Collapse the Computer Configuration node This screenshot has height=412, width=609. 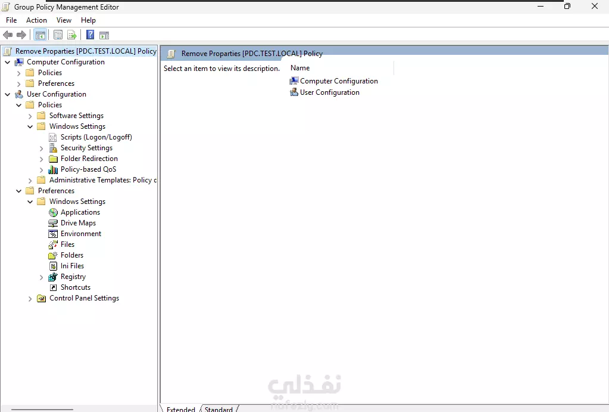pyautogui.click(x=7, y=62)
